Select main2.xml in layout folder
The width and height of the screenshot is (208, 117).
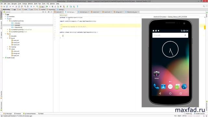pos(16,43)
